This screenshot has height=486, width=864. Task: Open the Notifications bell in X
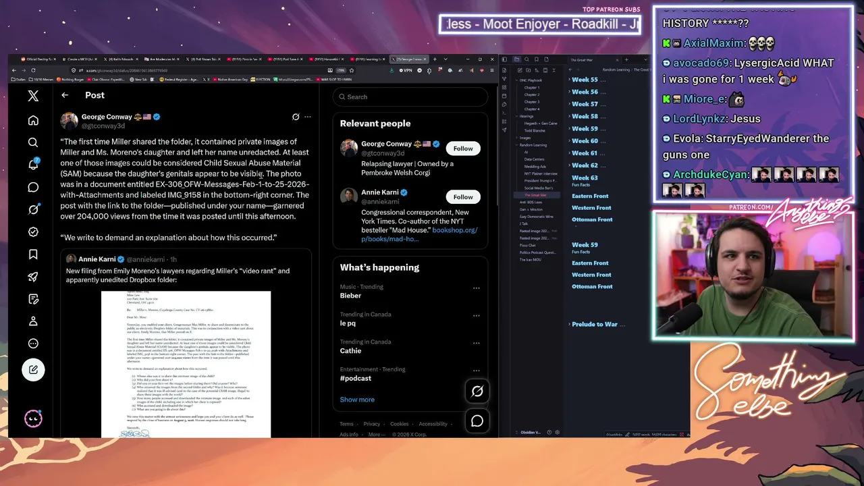click(33, 165)
